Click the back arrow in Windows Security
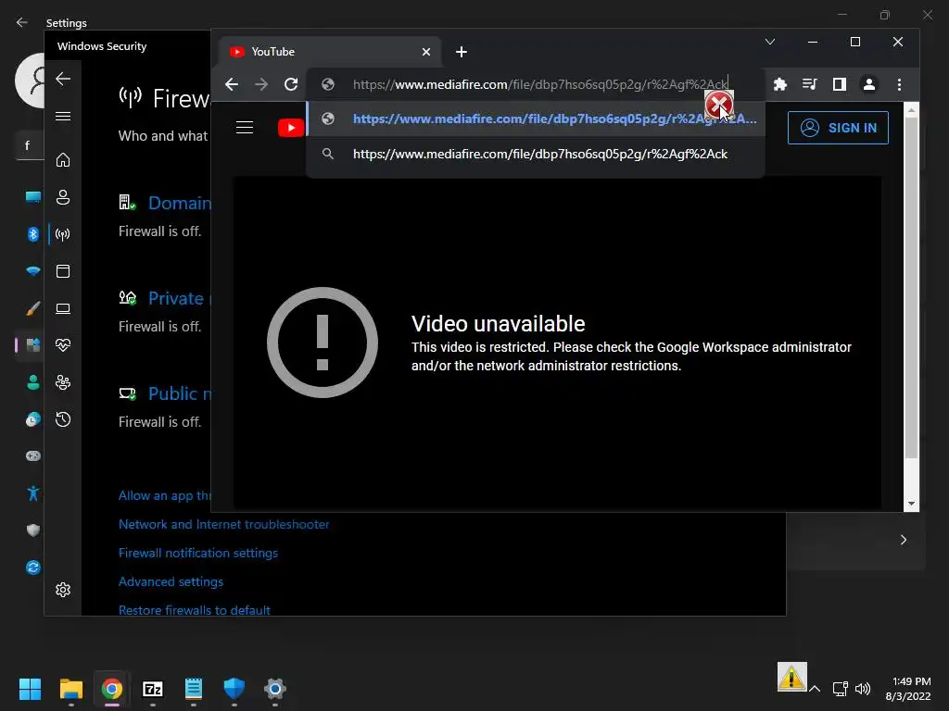Image resolution: width=949 pixels, height=711 pixels. pyautogui.click(x=63, y=79)
